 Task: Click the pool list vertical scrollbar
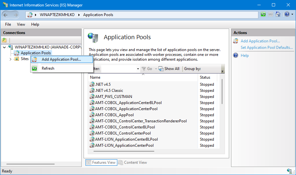(222, 92)
